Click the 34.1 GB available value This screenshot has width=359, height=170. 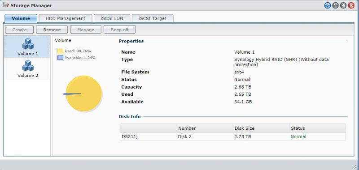(243, 102)
